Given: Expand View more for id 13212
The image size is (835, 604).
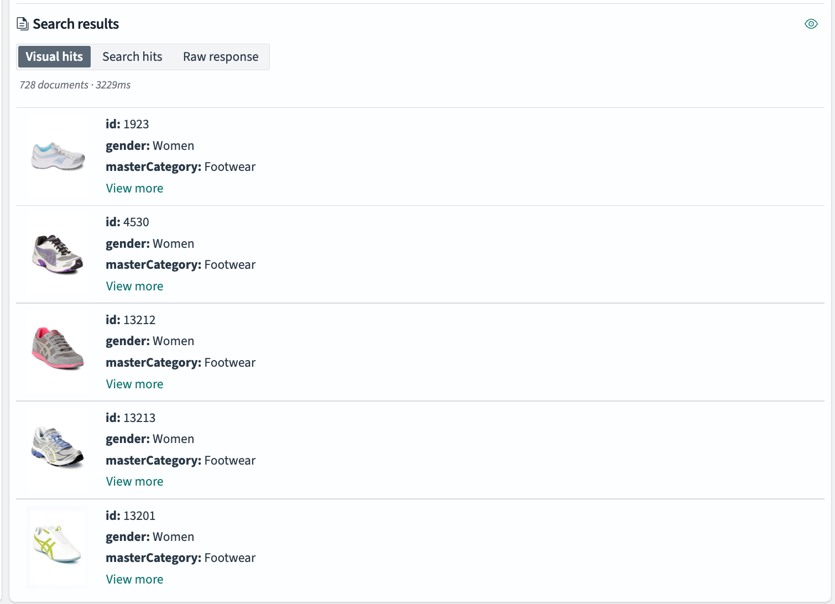Looking at the screenshot, I should pyautogui.click(x=134, y=384).
